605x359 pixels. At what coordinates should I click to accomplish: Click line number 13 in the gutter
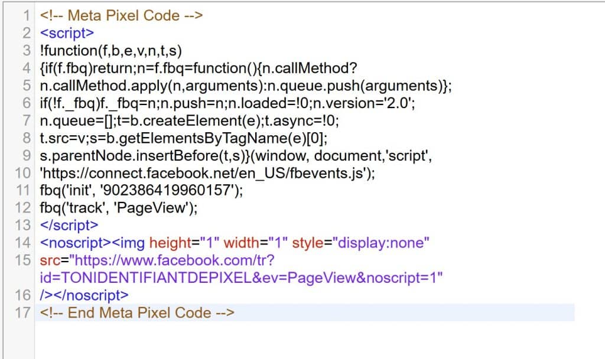pyautogui.click(x=23, y=225)
